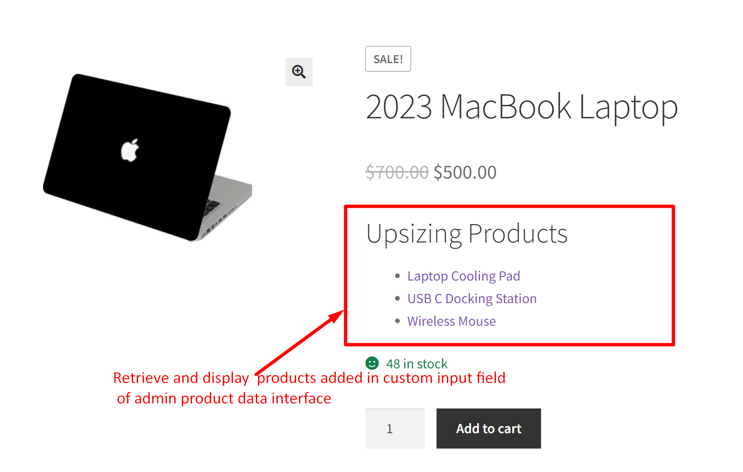Click the crossed-out $700.00 price
This screenshot has height=472, width=743.
[396, 172]
